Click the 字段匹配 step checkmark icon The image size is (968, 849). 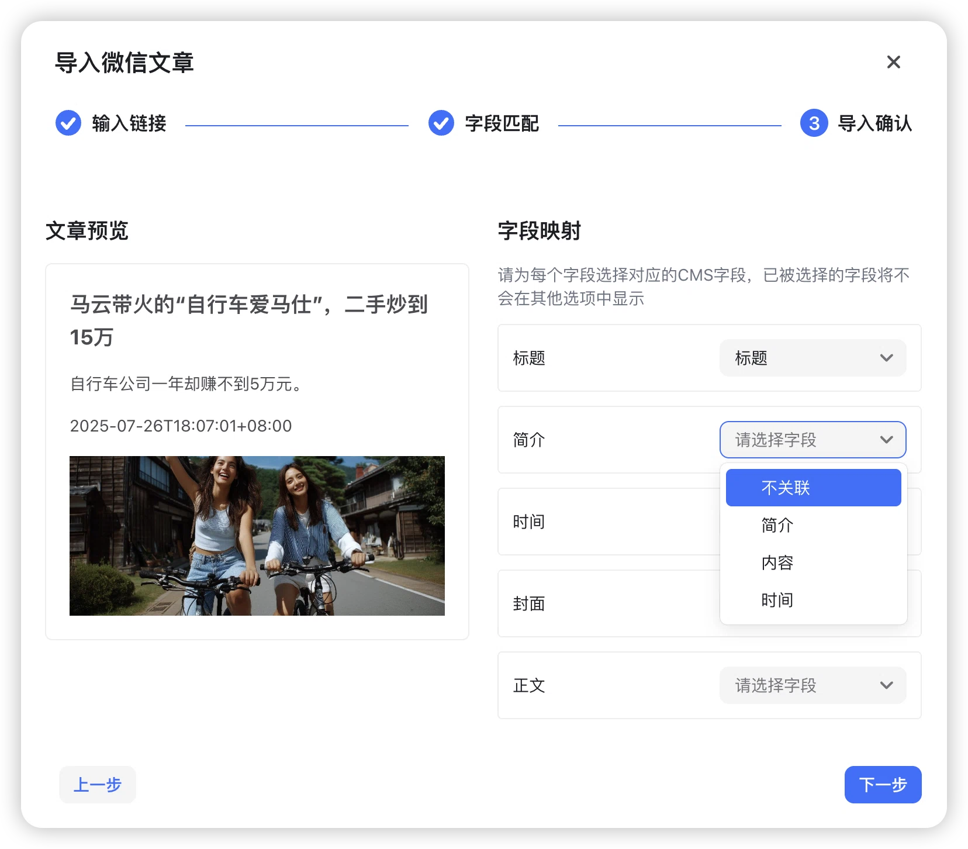(x=441, y=123)
